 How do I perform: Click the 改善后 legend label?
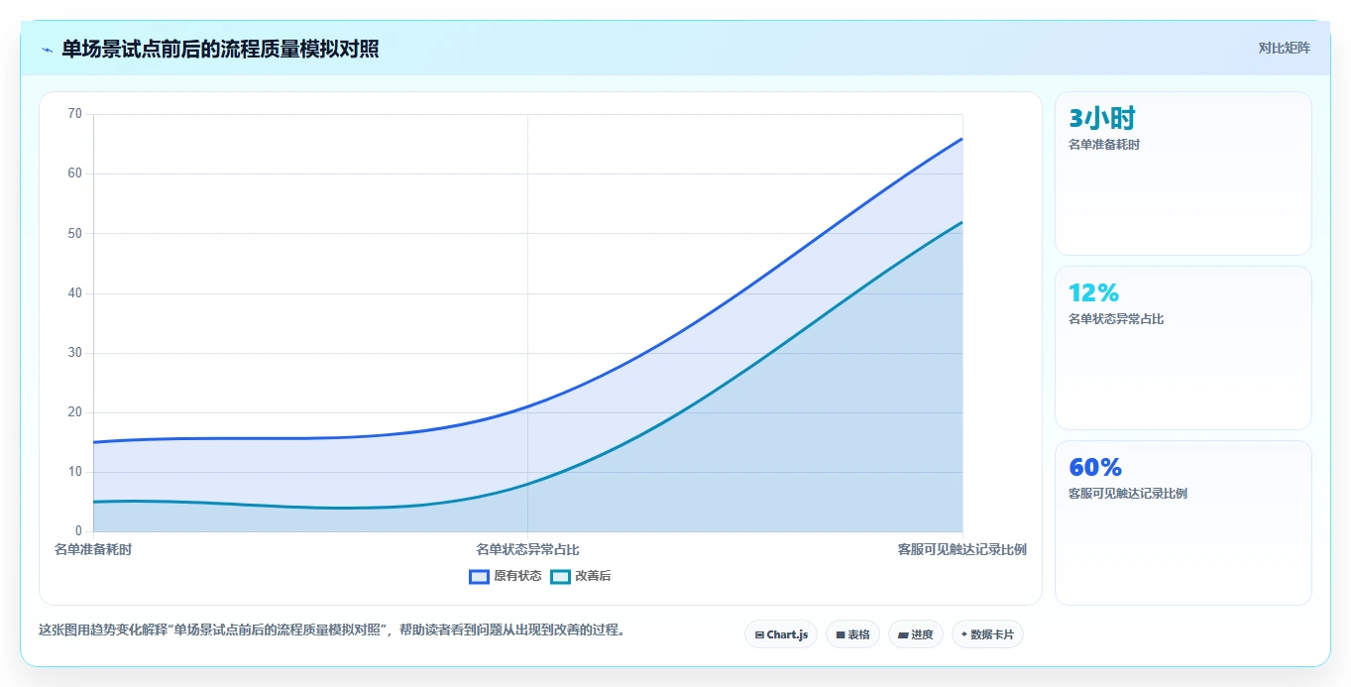[593, 576]
